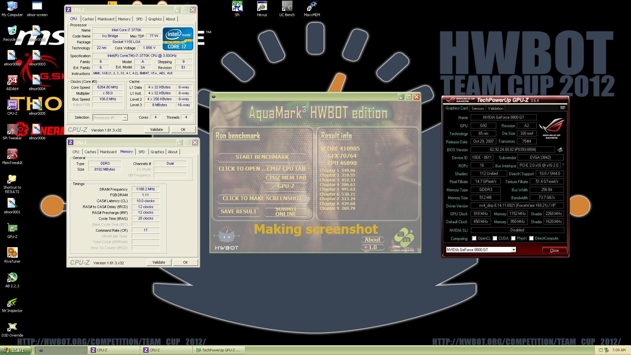Viewport: 631px width, 355px height.
Task: Click GPU-Z screenshot camera icon
Action: pyautogui.click(x=562, y=108)
